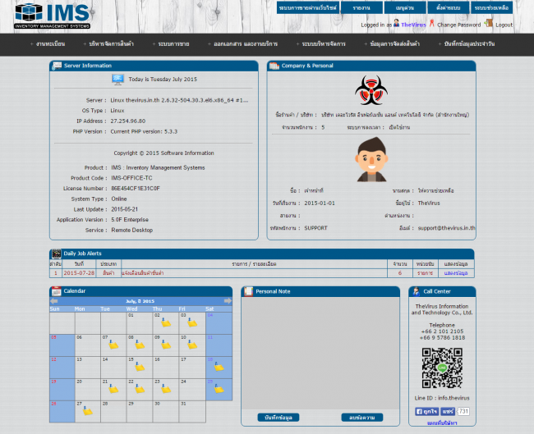Open the note icon on calendar day 27
This screenshot has height=434, width=534.
(88, 411)
